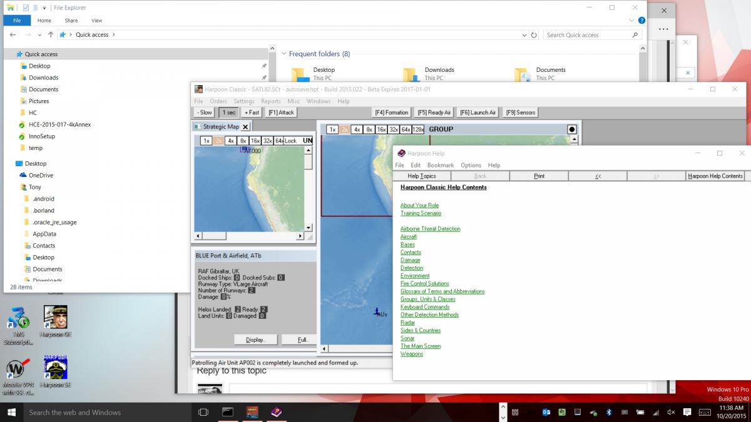Open the Bookmark menu in Harpoon Help
The height and width of the screenshot is (422, 751).
pos(441,165)
